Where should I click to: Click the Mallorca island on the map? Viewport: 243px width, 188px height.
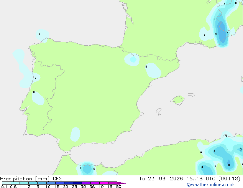pyautogui.click(x=177, y=100)
